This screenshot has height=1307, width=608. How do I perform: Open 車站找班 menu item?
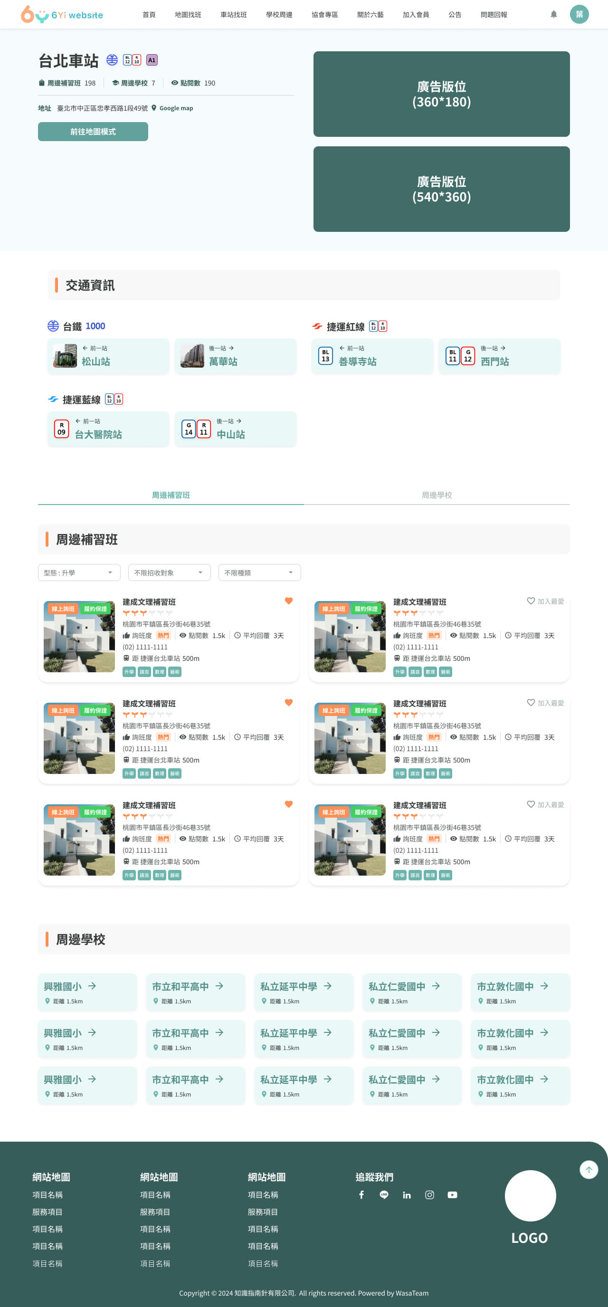pos(234,15)
